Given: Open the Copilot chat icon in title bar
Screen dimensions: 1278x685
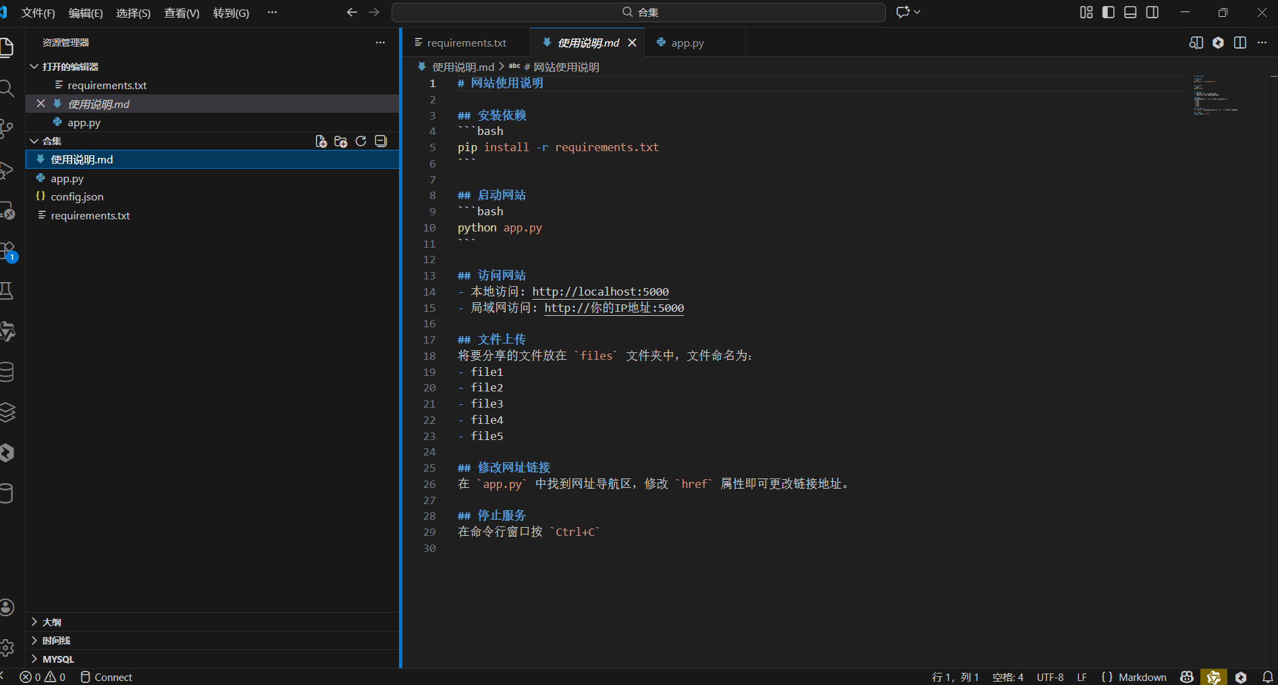Looking at the screenshot, I should 903,12.
